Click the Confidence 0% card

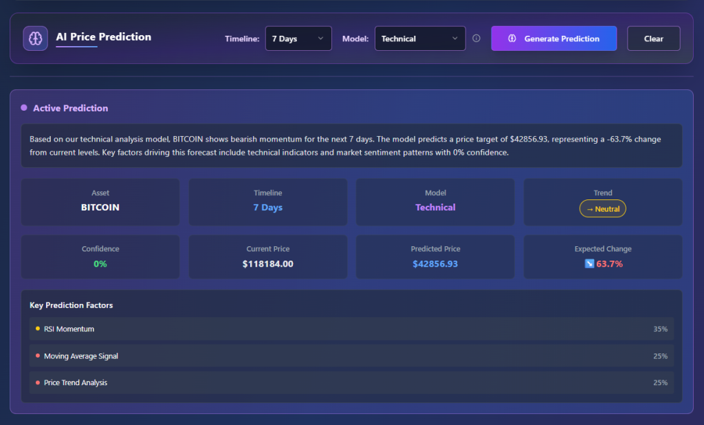pos(100,257)
